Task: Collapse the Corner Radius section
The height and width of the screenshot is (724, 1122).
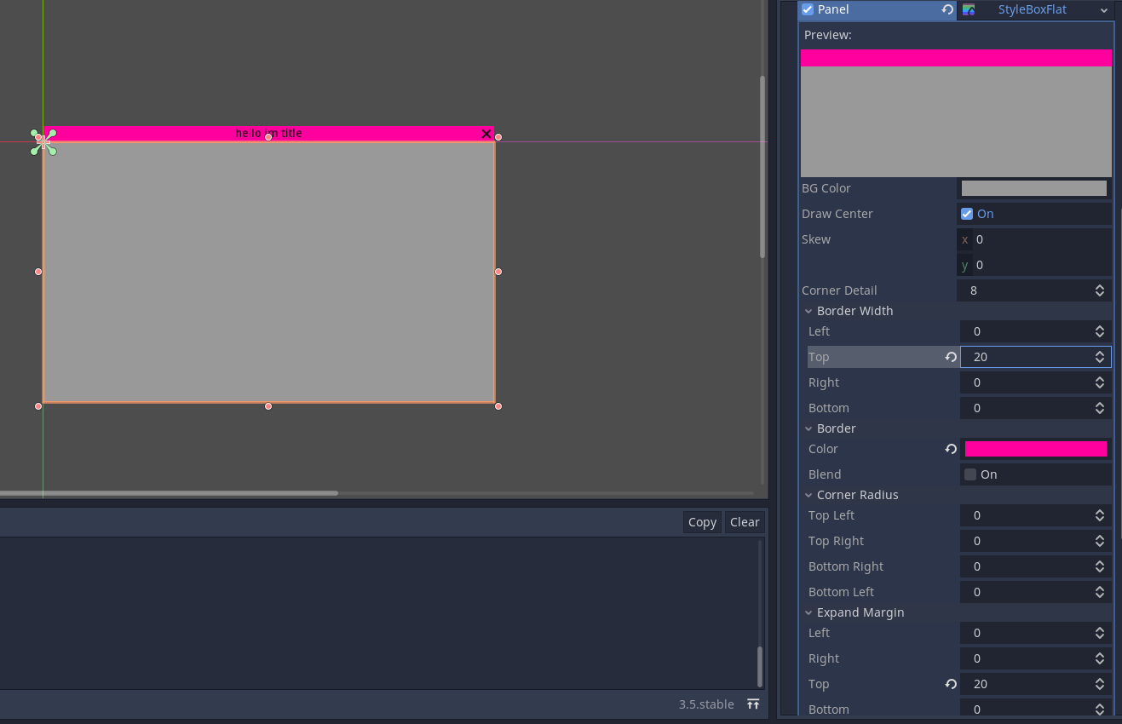Action: tap(808, 495)
